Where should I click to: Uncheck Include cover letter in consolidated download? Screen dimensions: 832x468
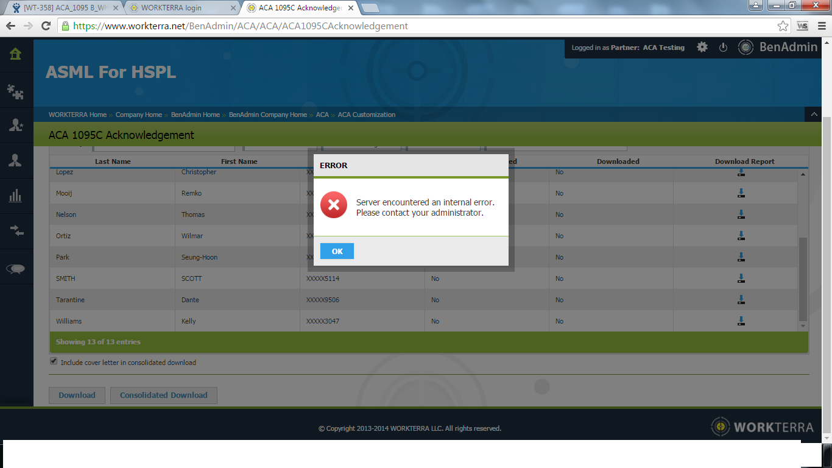[x=54, y=362]
